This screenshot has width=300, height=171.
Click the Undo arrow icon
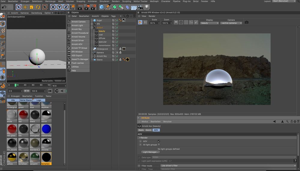pyautogui.click(x=4, y=7)
